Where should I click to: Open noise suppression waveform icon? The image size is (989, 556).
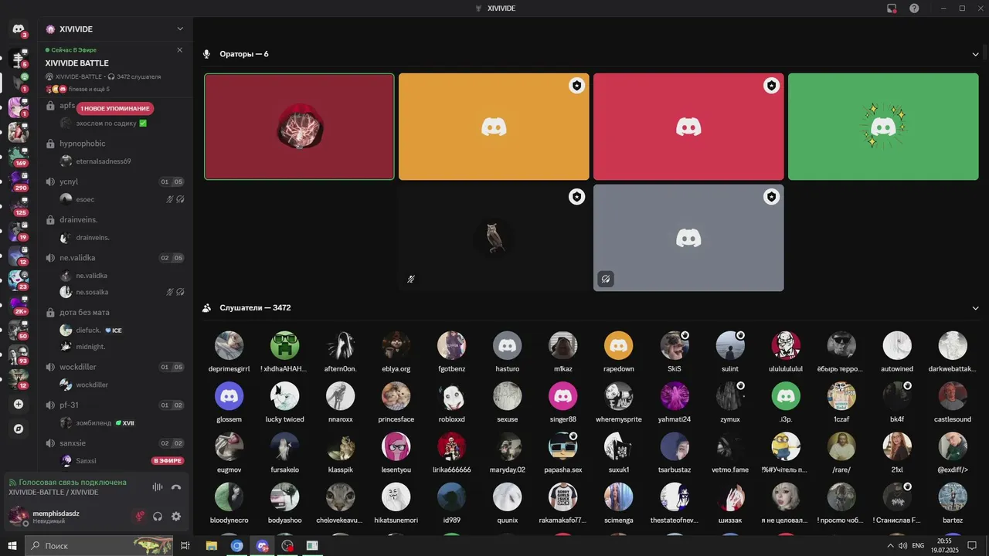pos(158,487)
